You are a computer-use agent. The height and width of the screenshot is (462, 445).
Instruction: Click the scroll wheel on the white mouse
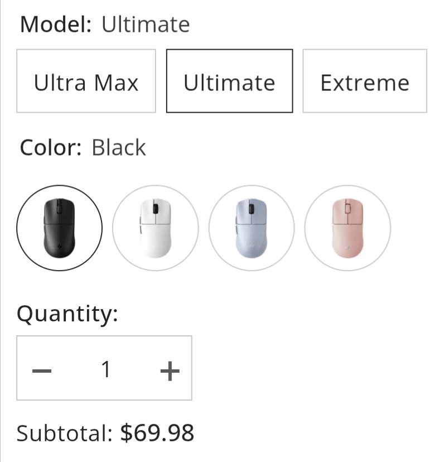[x=156, y=208]
